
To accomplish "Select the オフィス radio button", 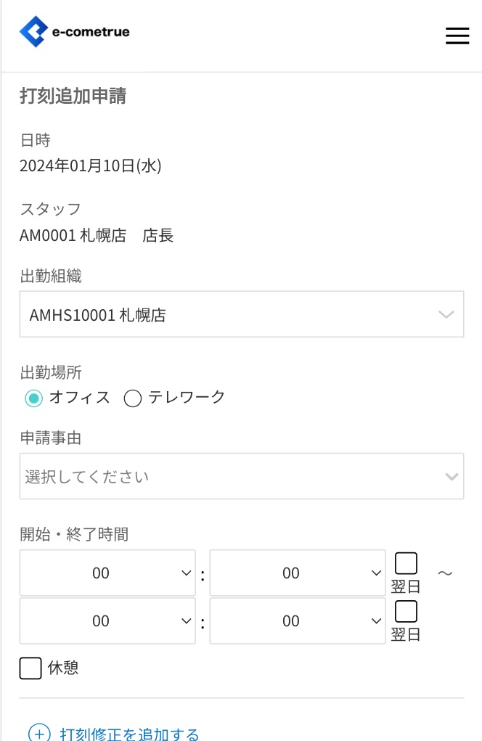I will click(33, 398).
